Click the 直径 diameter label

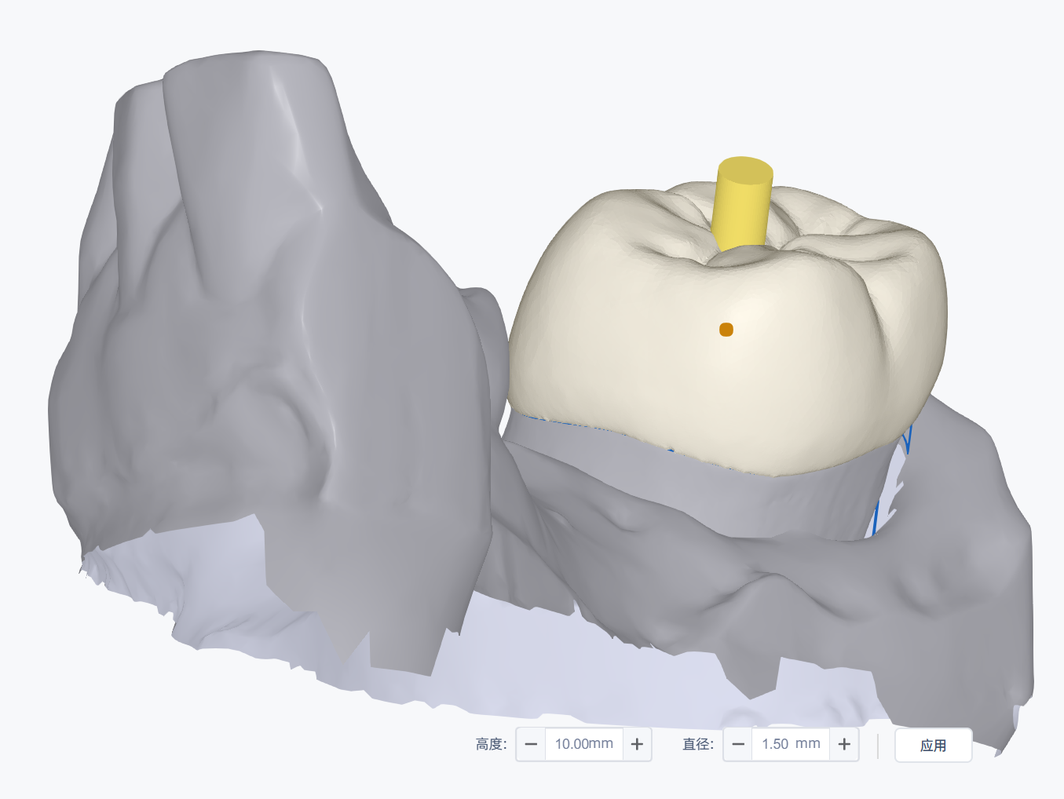697,744
